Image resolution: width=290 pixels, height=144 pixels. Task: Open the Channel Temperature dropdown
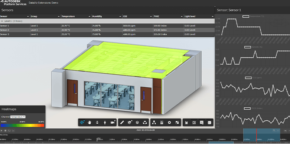[x=18, y=117]
